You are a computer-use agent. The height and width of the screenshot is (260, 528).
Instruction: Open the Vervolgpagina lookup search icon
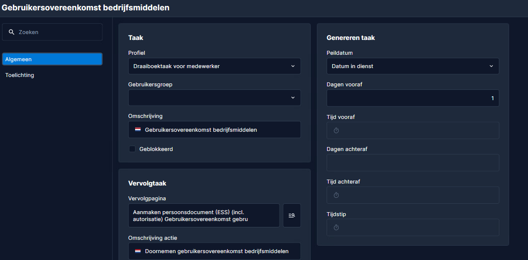tap(291, 215)
